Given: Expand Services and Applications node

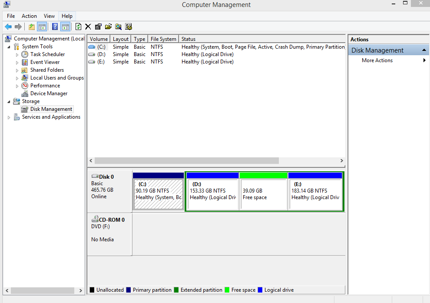Looking at the screenshot, I should (x=9, y=117).
